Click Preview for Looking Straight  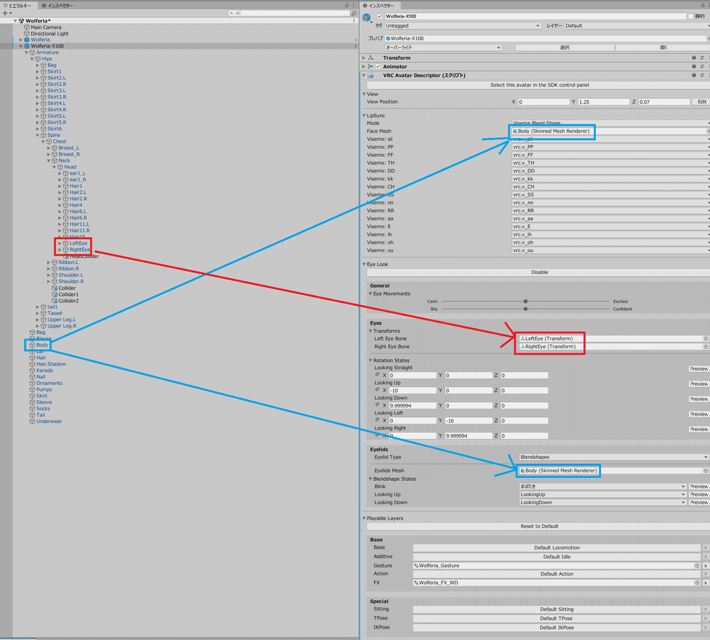click(699, 369)
